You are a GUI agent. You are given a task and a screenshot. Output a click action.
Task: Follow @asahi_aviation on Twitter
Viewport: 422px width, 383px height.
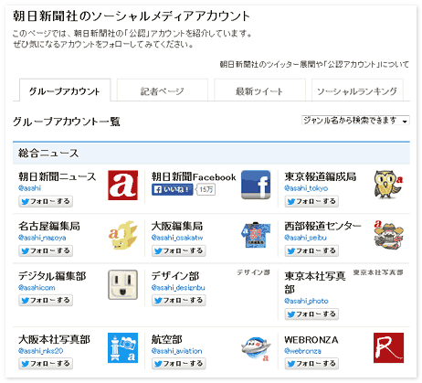[x=179, y=364]
